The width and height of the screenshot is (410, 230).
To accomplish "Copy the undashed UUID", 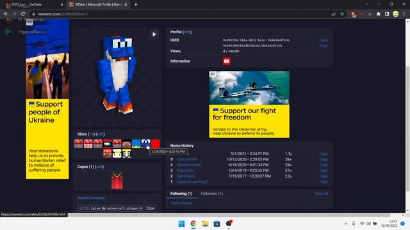I will 324,45.
